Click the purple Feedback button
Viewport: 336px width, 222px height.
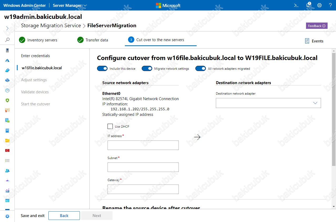tap(317, 26)
